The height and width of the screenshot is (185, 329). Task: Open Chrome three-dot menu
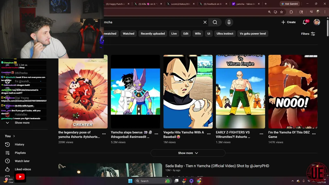[325, 12]
